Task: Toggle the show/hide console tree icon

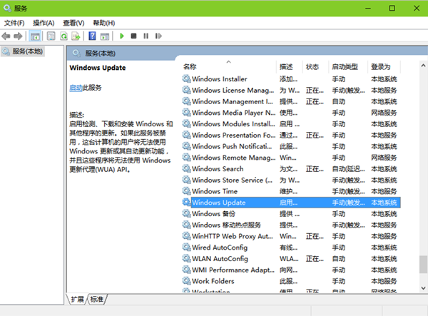Action: pos(35,36)
